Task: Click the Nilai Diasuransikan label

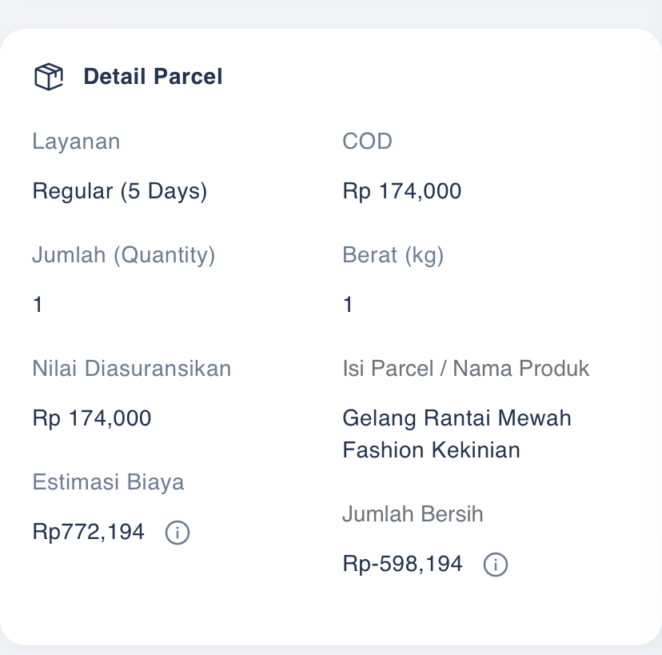Action: click(131, 369)
